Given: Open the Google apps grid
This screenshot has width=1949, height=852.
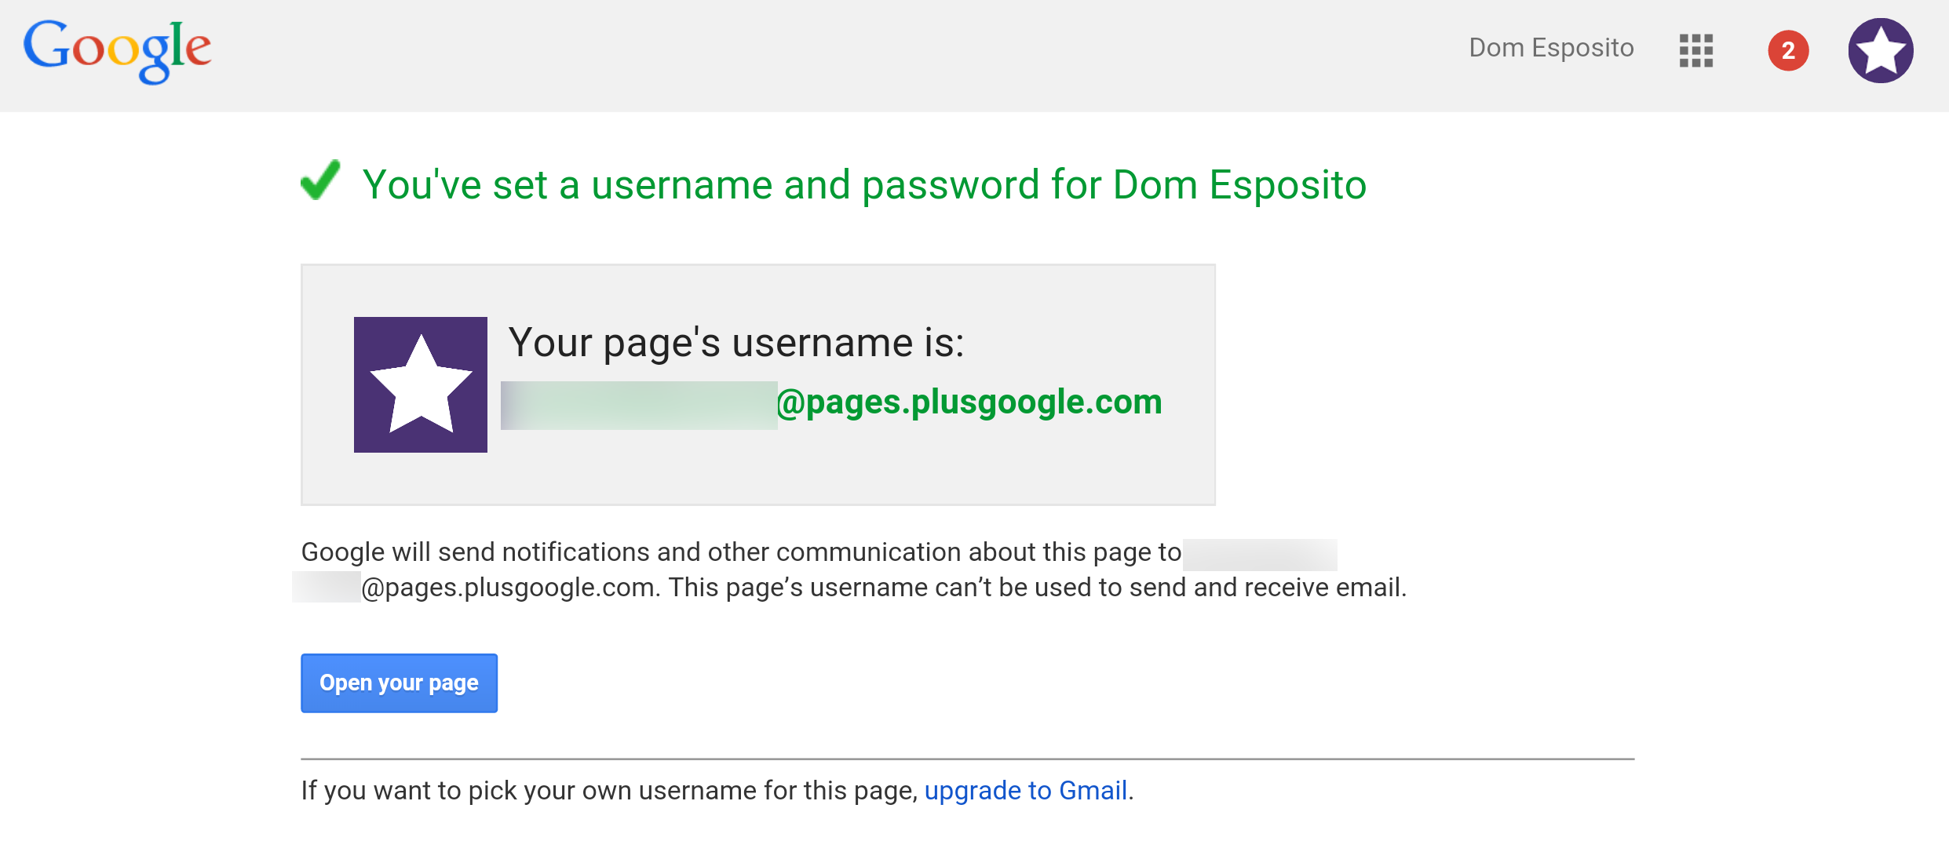Looking at the screenshot, I should [1695, 50].
